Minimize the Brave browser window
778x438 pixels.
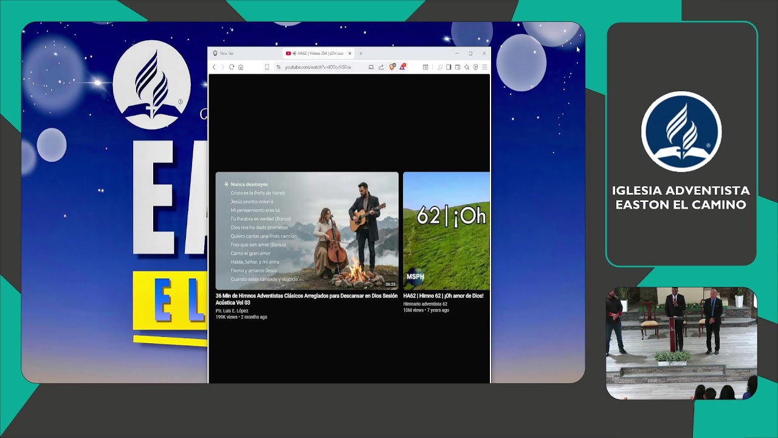pos(457,54)
